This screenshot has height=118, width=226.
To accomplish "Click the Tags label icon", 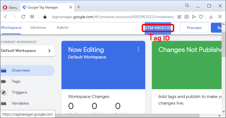I will click(x=4, y=82).
